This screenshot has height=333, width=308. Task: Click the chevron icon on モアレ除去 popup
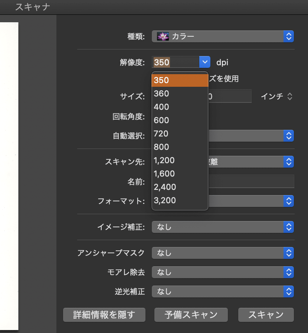point(289,272)
